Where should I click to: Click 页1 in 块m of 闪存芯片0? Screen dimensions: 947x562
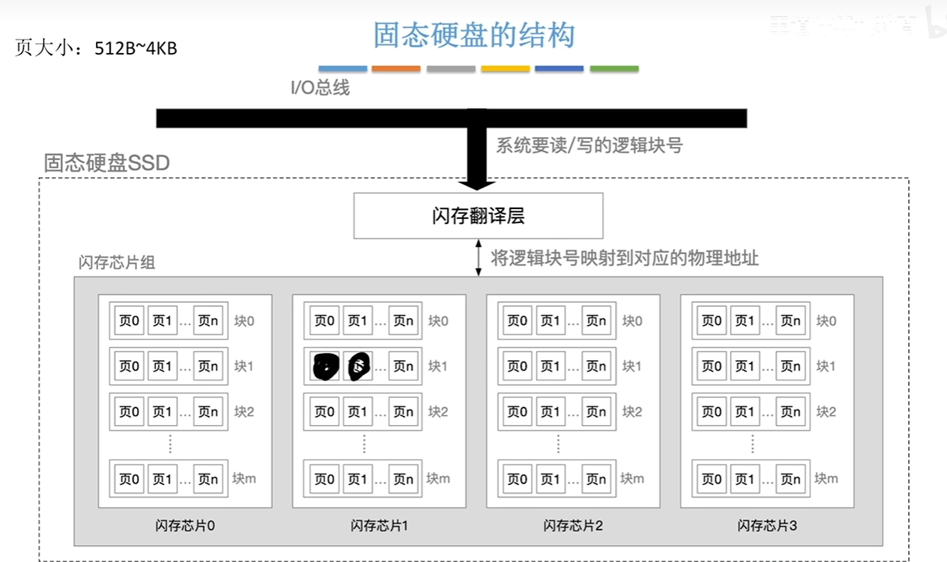click(x=162, y=479)
